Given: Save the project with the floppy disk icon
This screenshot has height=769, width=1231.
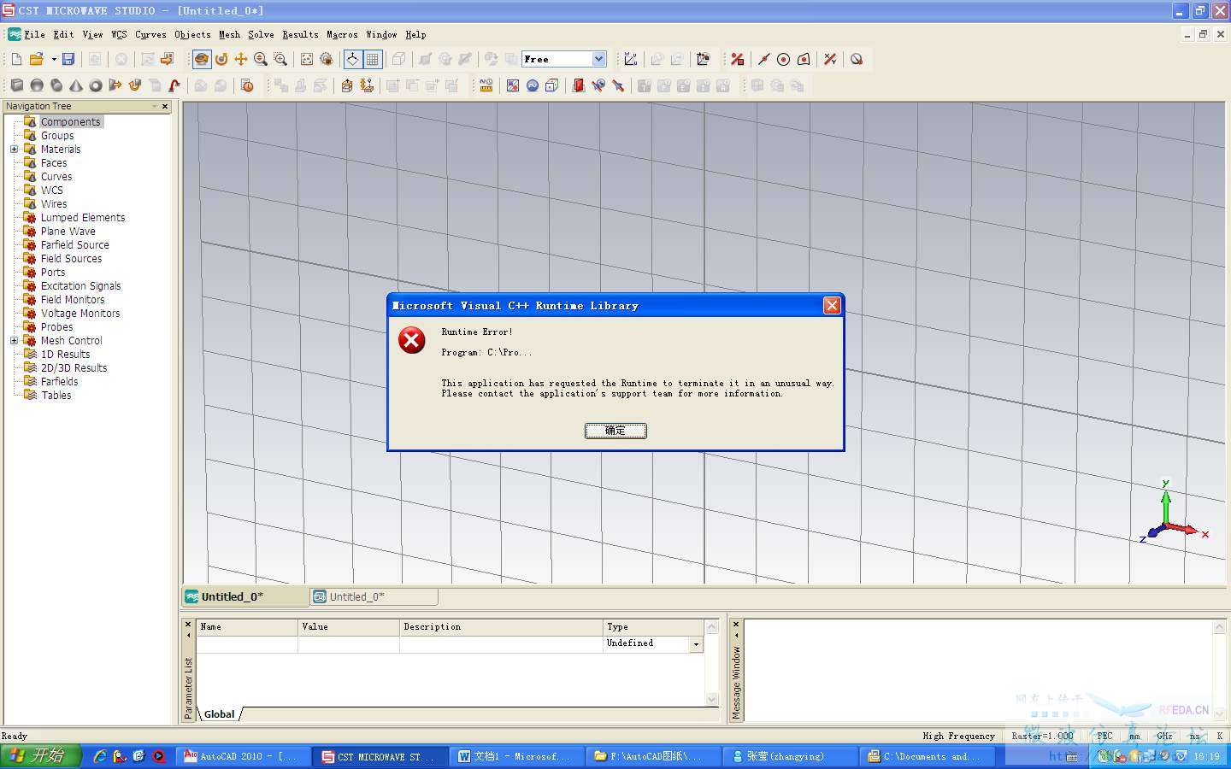Looking at the screenshot, I should [68, 59].
